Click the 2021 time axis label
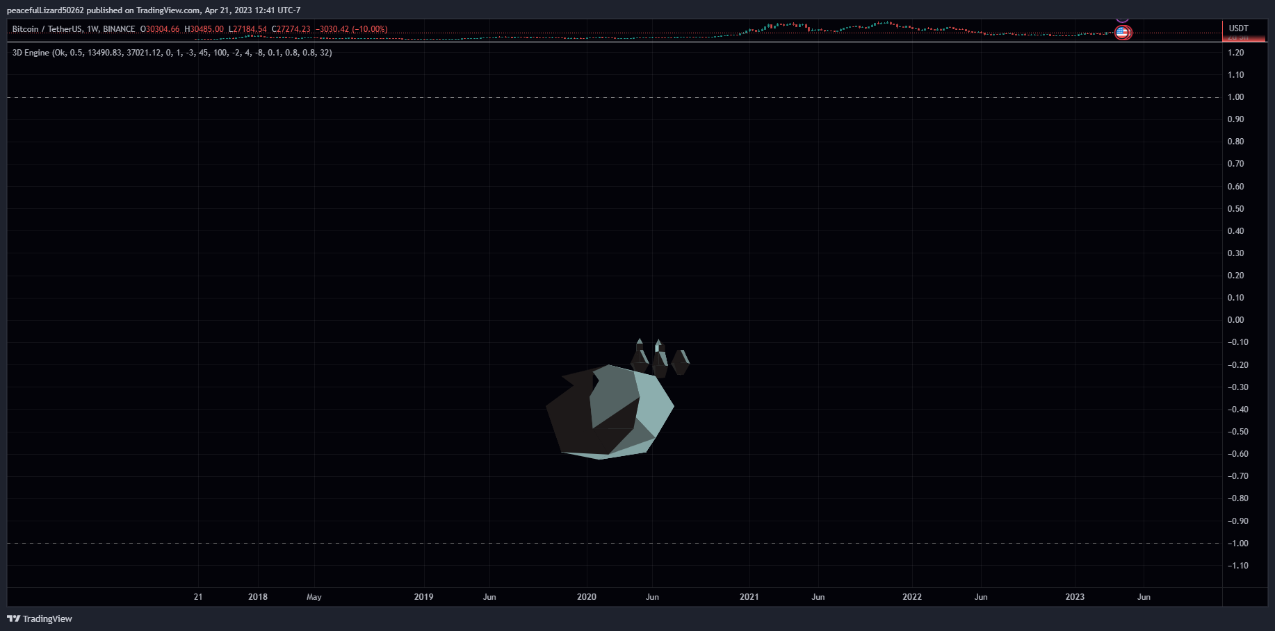 point(749,597)
